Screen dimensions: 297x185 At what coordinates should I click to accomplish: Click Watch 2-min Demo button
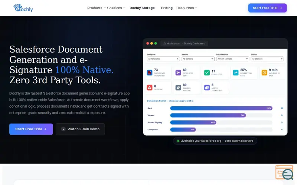[80, 129]
